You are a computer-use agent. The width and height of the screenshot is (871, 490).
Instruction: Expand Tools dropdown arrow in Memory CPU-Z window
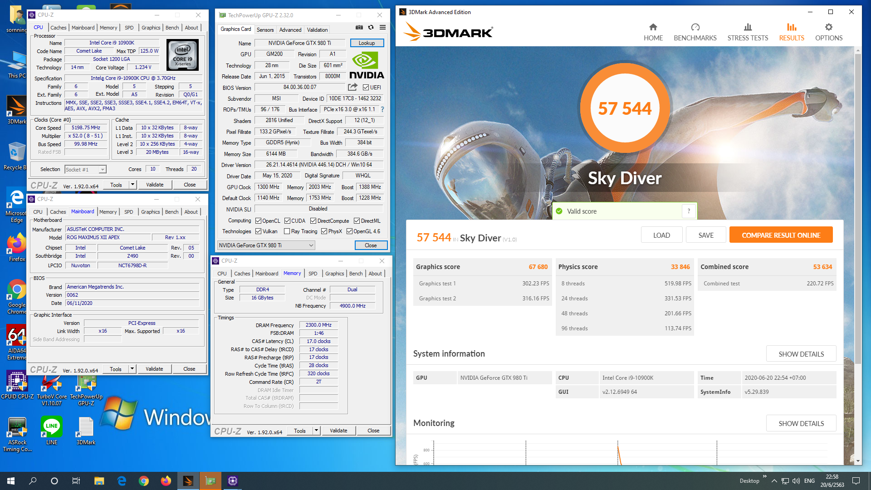coord(316,431)
